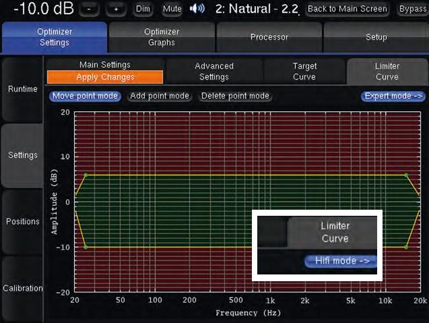
Task: Decrease volume with the minus button
Action: click(x=93, y=9)
